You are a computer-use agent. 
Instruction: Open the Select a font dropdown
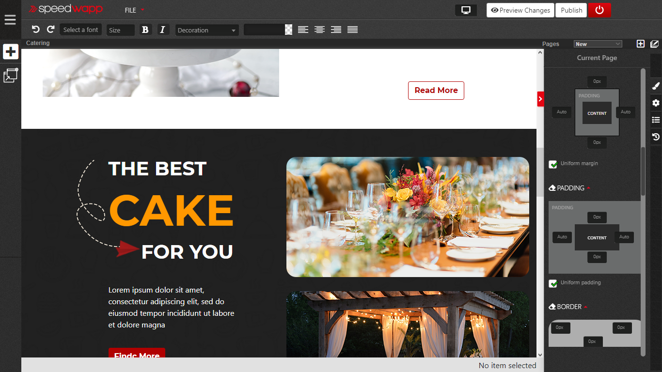(x=80, y=30)
